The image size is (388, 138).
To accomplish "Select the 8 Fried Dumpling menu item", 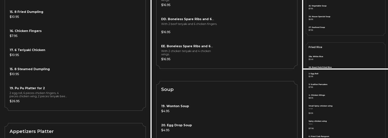I will (x=26, y=12).
